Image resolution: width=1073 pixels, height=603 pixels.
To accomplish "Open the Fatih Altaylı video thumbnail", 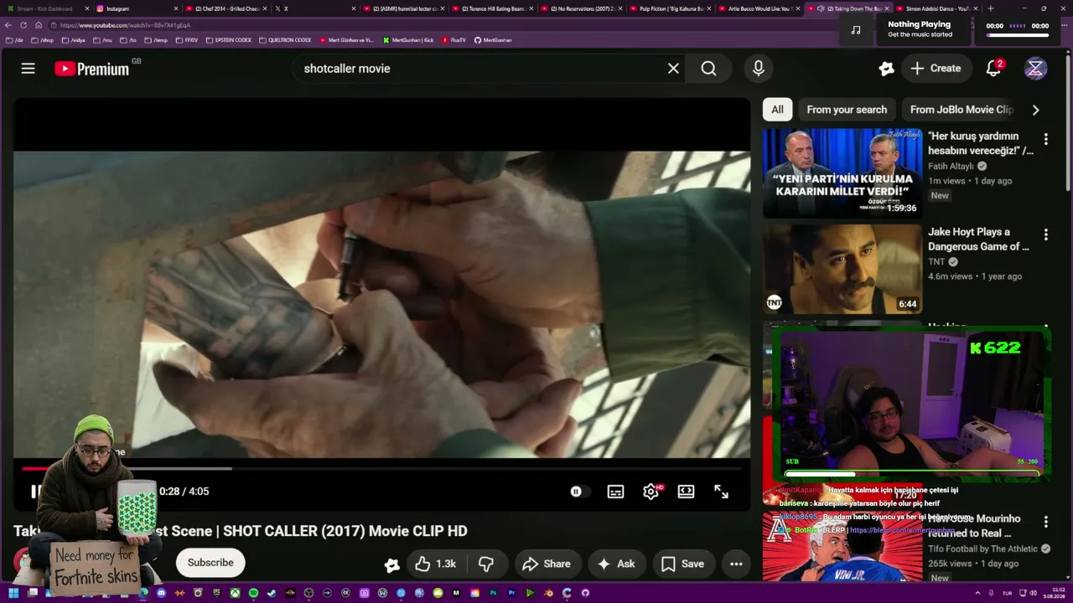I will (842, 173).
